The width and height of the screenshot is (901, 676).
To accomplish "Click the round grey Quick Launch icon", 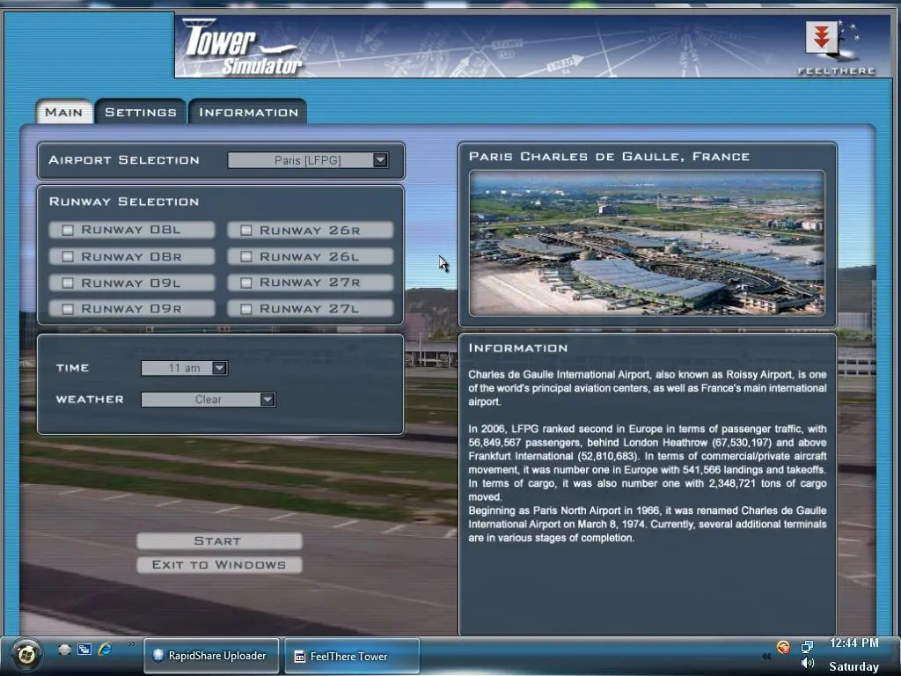I will (64, 649).
